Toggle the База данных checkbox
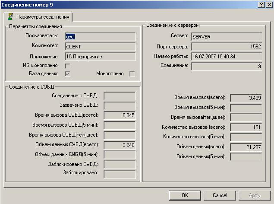The width and height of the screenshot is (274, 204). (67, 74)
